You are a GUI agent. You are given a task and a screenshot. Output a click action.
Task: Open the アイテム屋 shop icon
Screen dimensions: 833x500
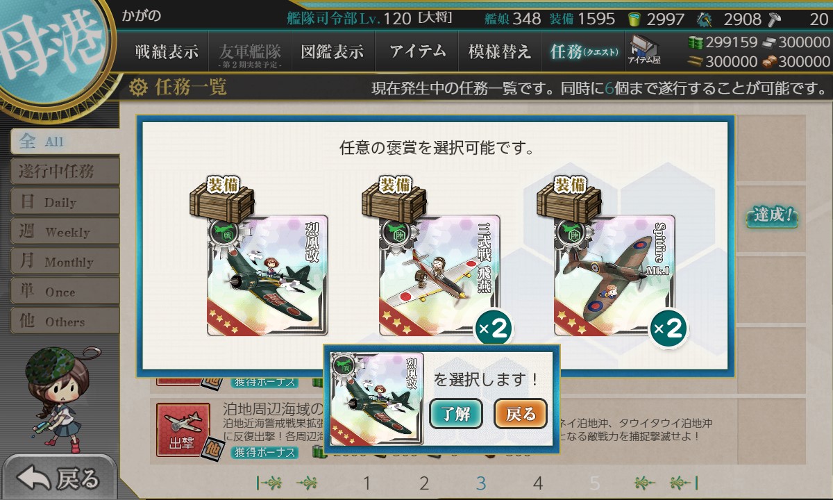click(x=643, y=49)
